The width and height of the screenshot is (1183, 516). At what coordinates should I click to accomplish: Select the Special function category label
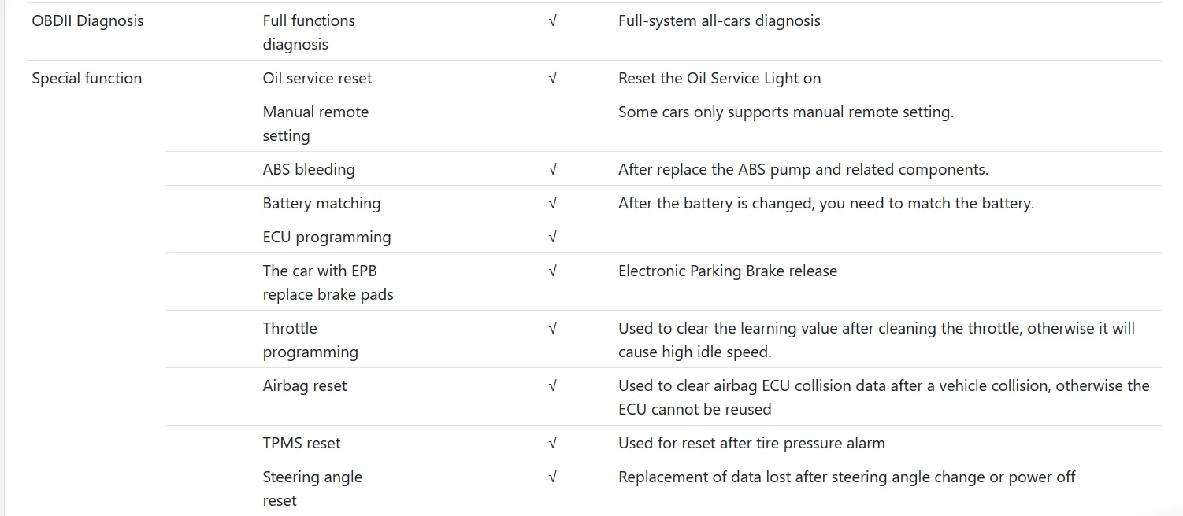tap(87, 78)
